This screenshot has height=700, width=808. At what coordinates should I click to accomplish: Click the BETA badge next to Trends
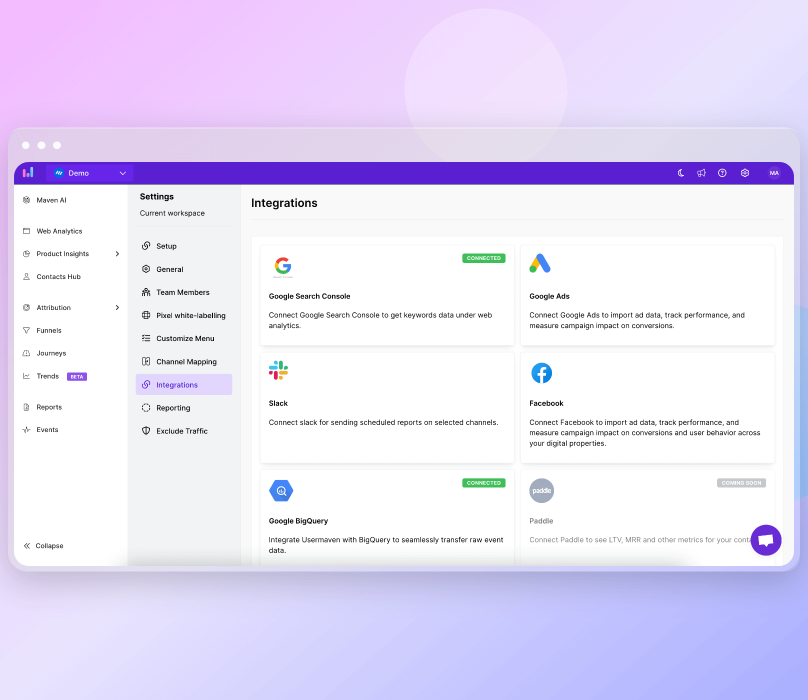(77, 376)
